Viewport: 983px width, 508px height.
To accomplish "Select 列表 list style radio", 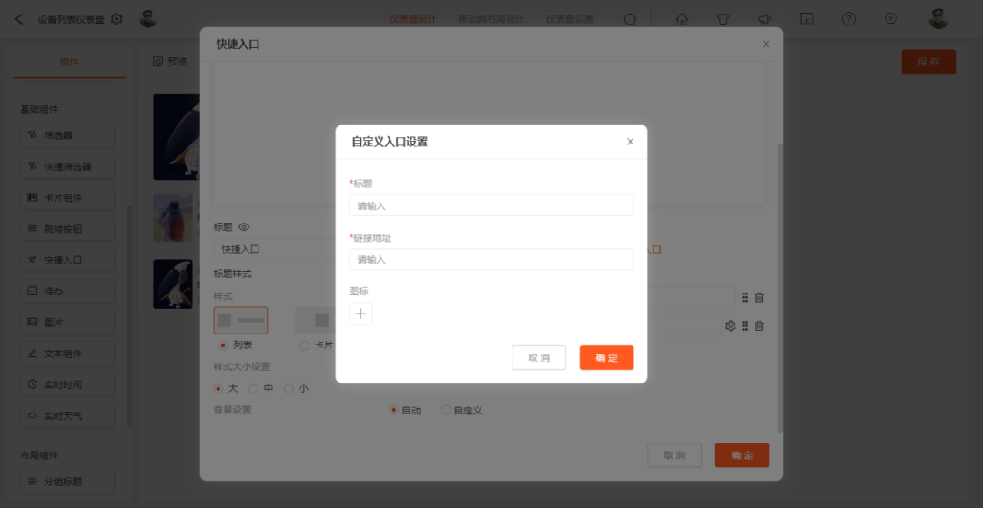I will (x=222, y=344).
